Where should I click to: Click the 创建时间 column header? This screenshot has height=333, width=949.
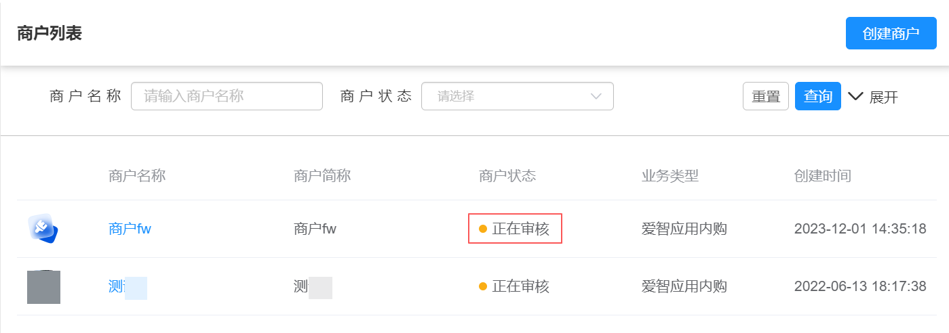click(x=822, y=176)
